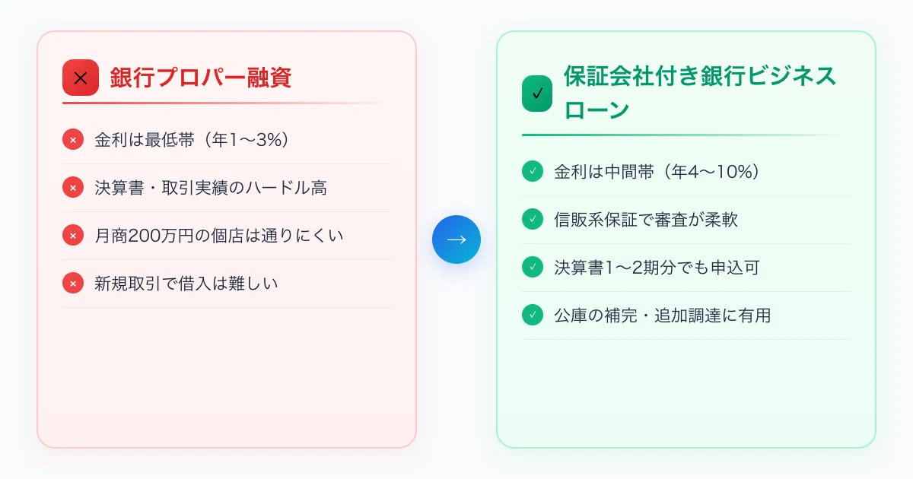Click the text 公庫の補完・追加調達に有用
The image size is (913, 479).
pos(663,315)
